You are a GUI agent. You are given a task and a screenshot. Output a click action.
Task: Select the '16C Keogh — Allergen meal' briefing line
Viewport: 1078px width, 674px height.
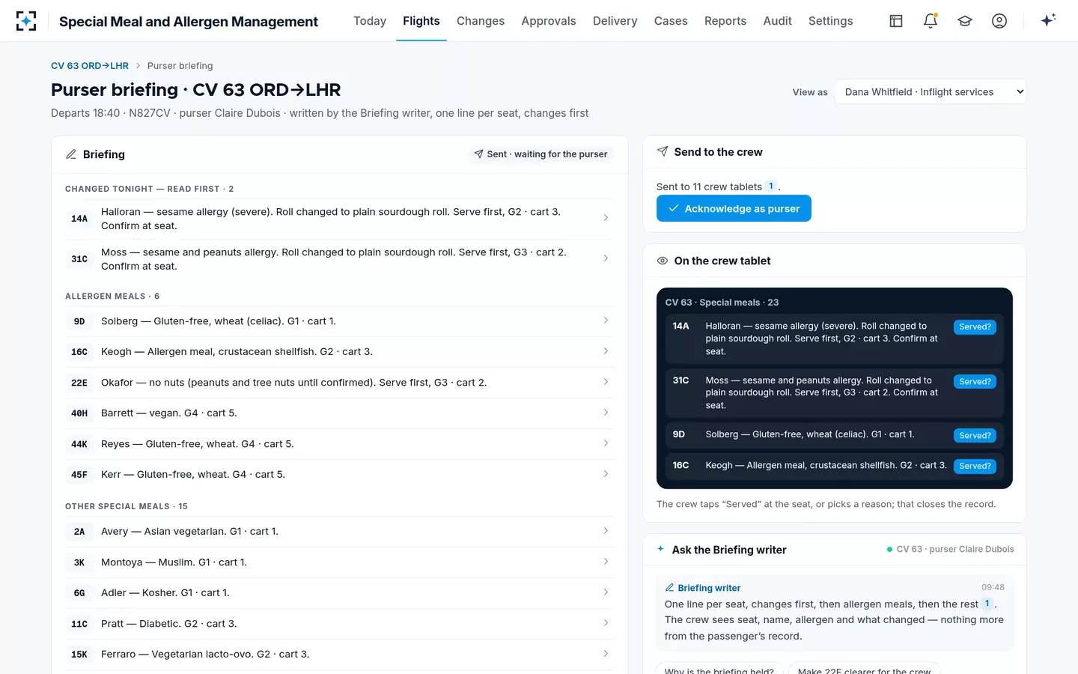(340, 351)
